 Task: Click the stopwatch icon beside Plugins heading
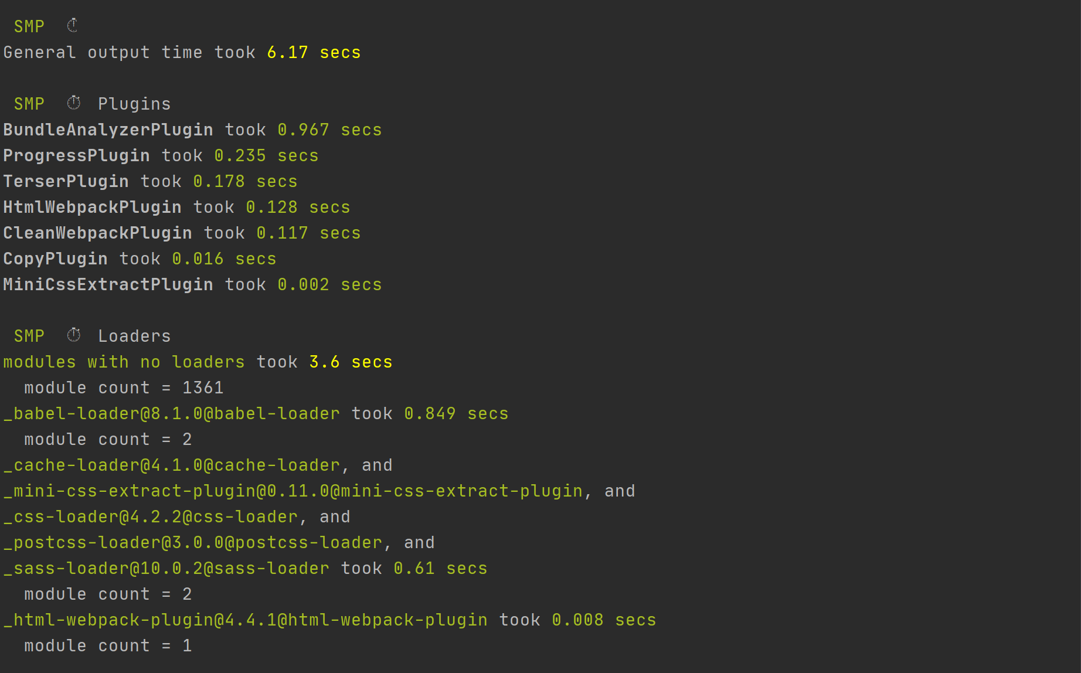(x=74, y=103)
